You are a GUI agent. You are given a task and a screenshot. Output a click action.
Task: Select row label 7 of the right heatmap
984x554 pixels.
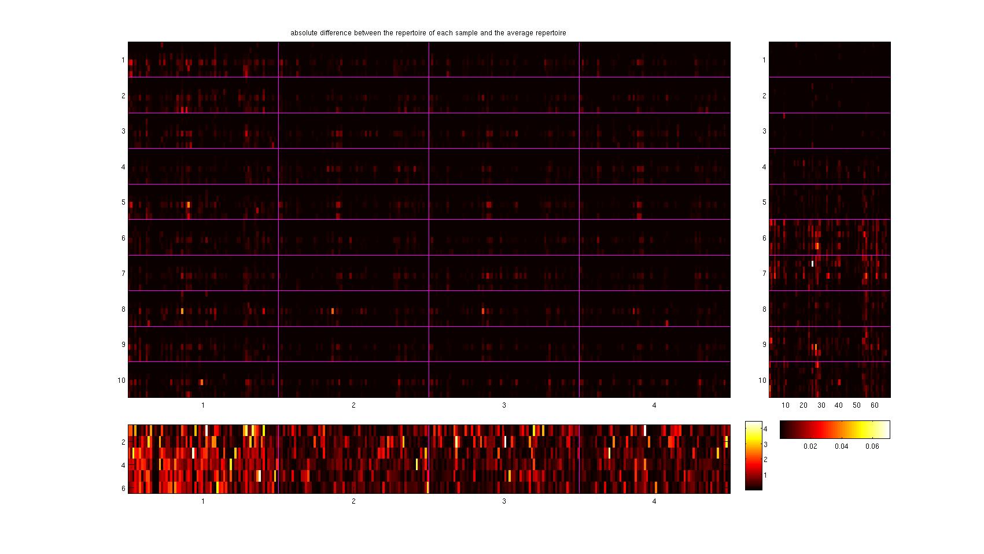(764, 274)
